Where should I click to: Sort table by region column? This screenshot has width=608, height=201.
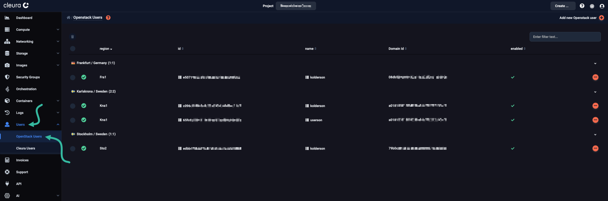[106, 49]
